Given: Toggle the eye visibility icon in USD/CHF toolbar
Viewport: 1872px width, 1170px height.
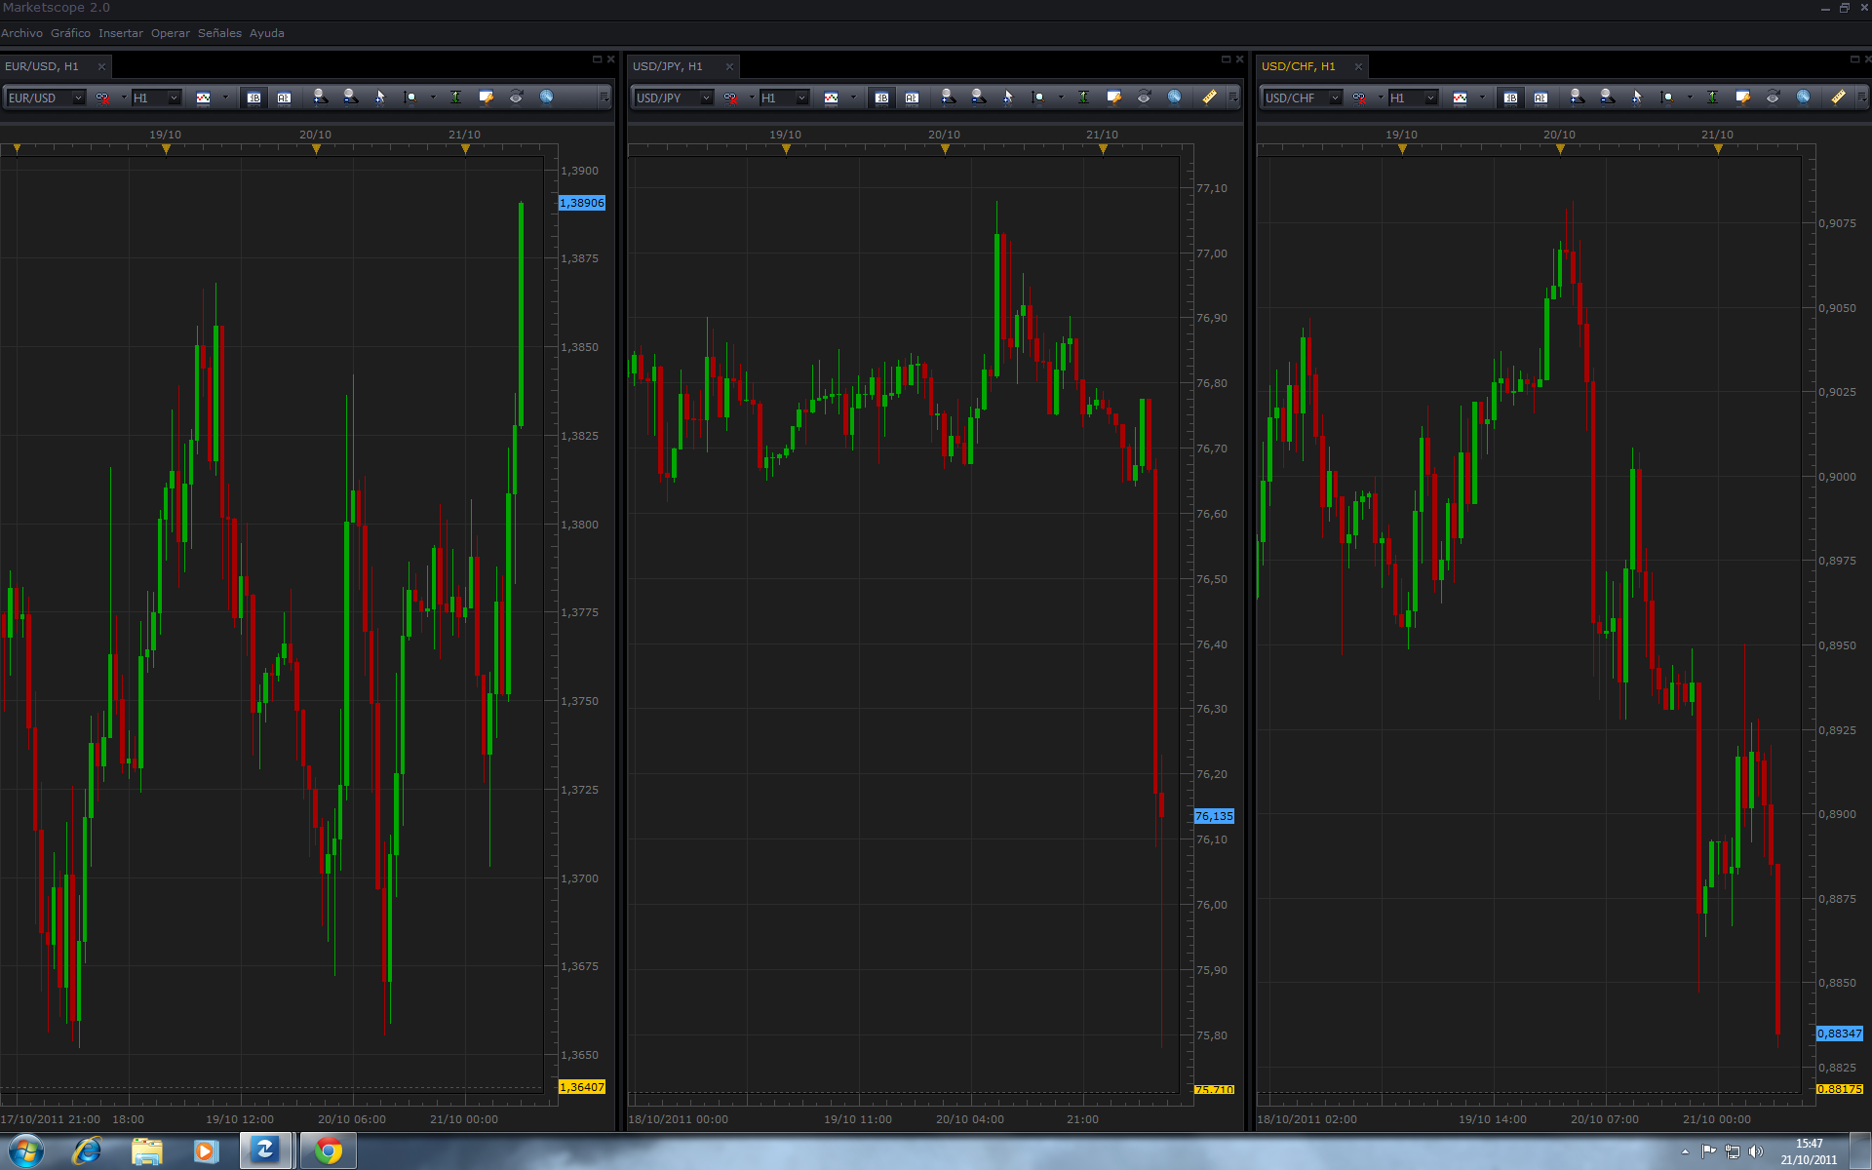Looking at the screenshot, I should (1773, 97).
